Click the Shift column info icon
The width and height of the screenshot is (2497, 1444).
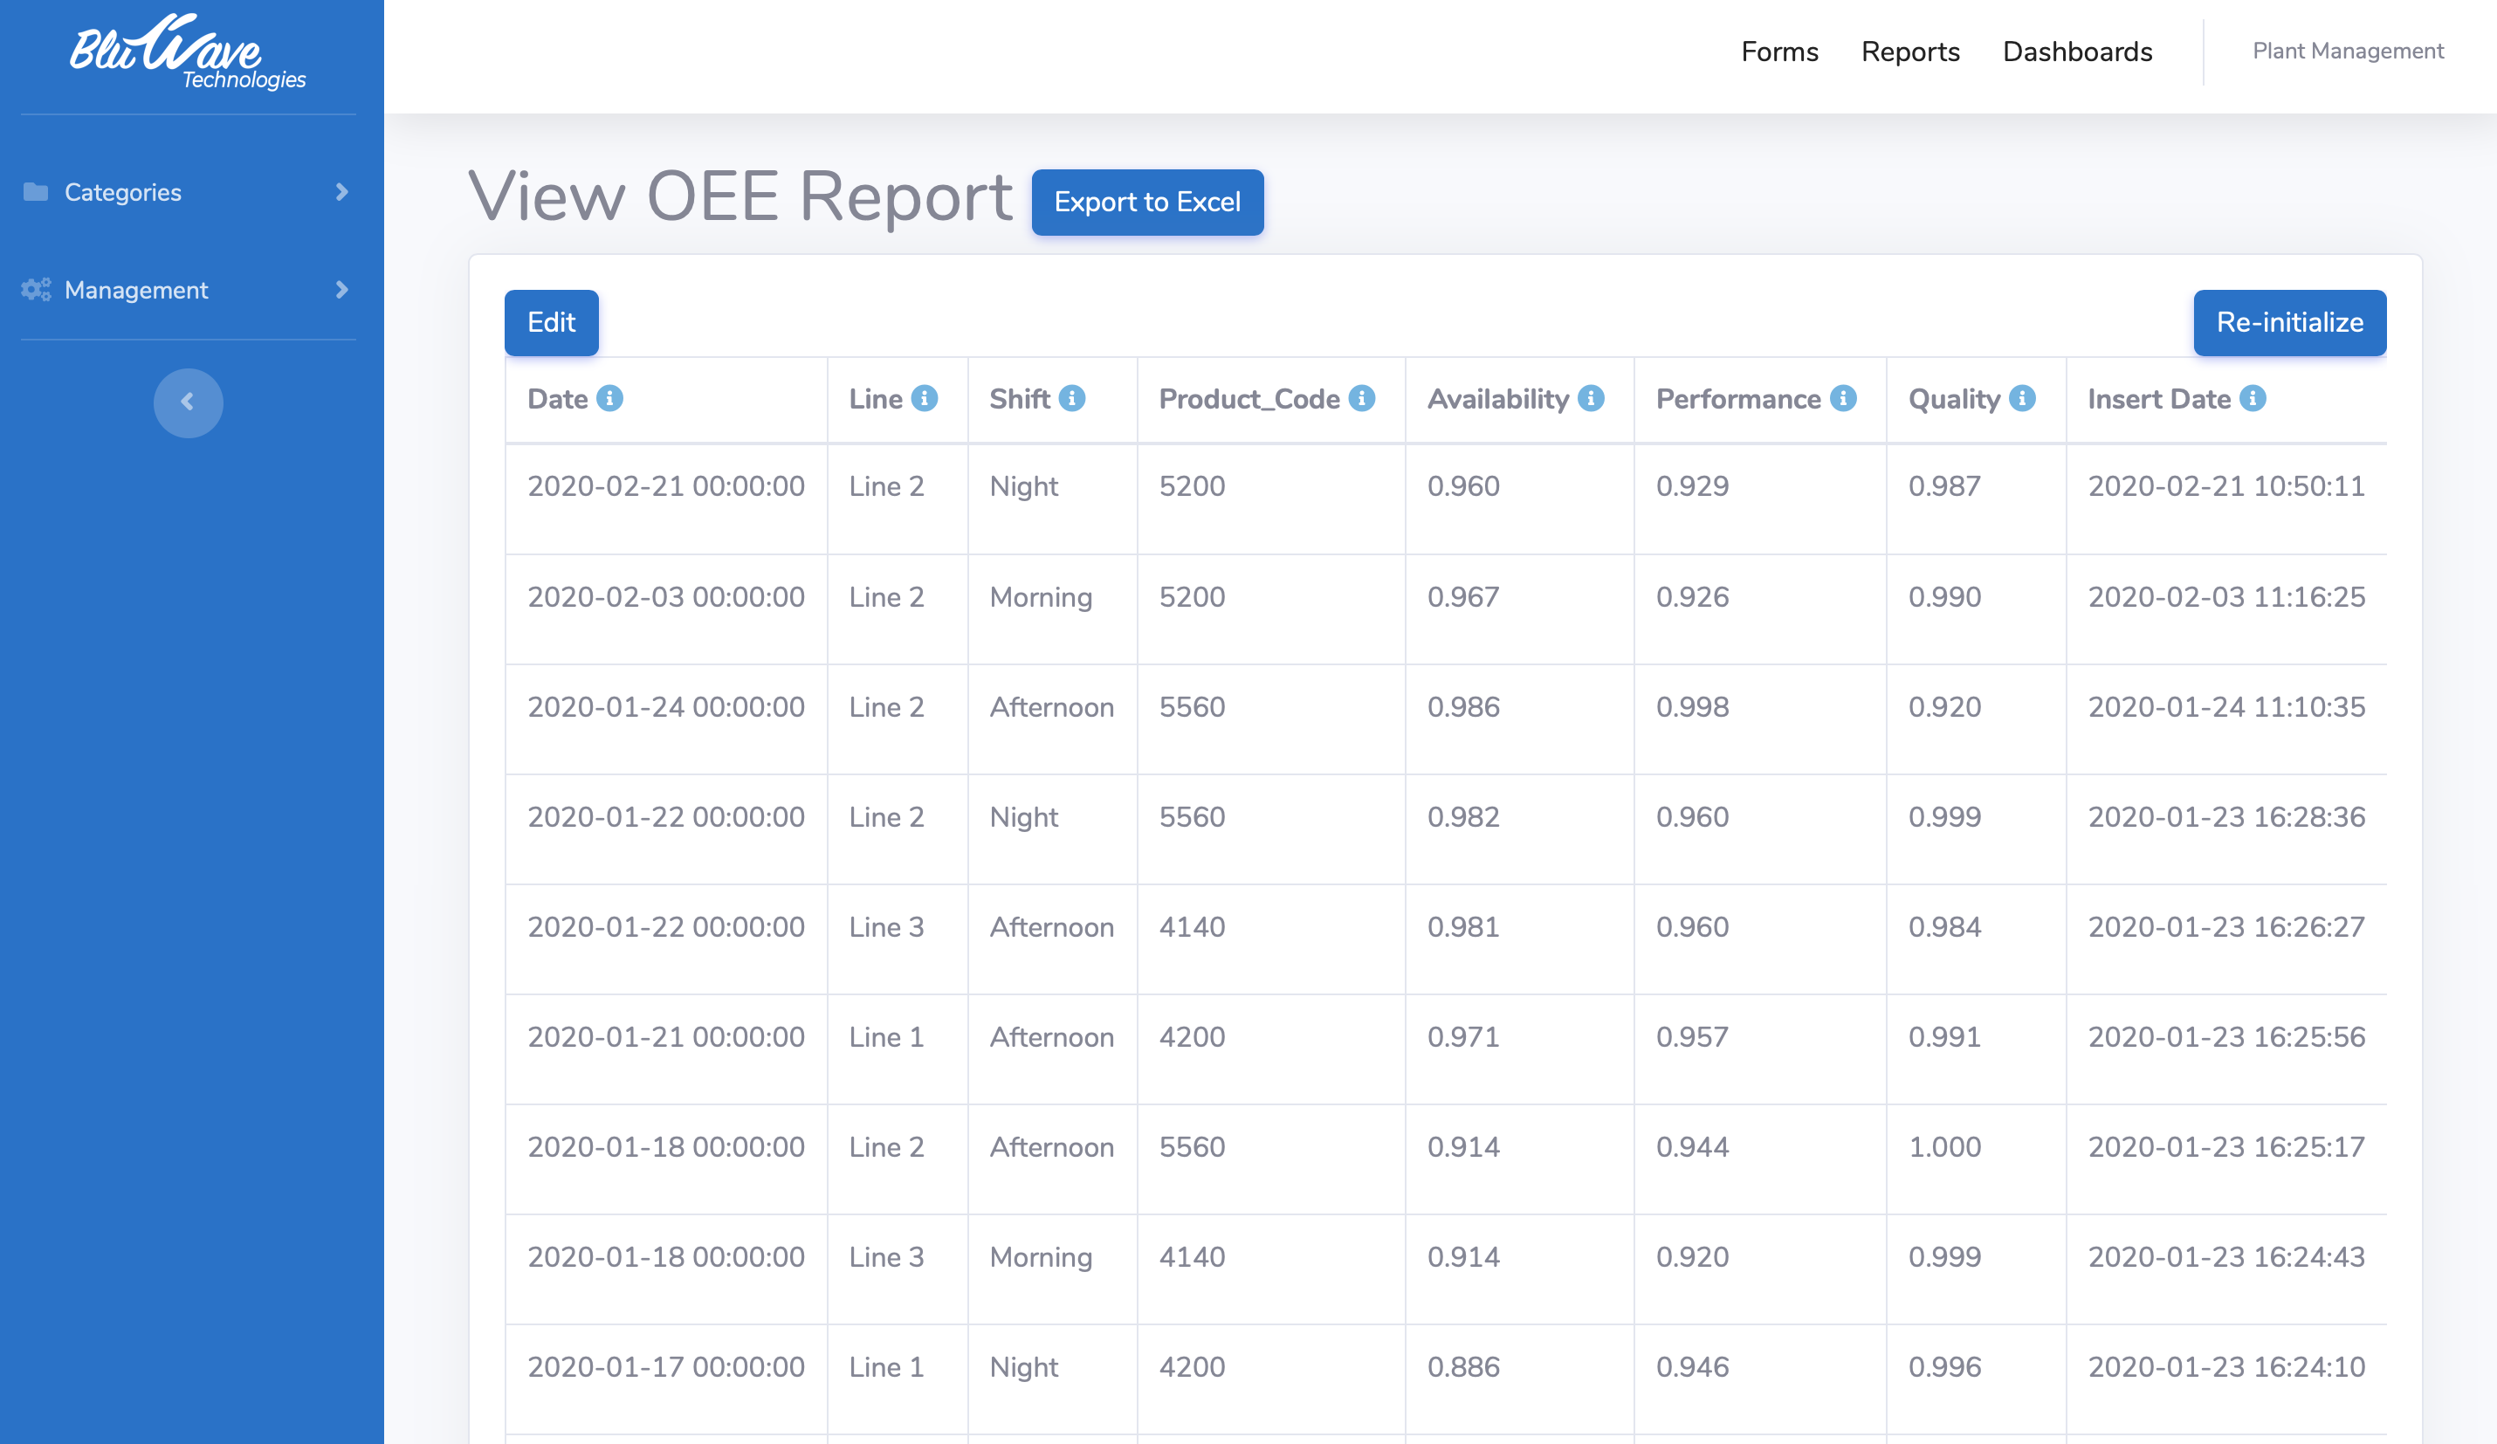pos(1071,398)
